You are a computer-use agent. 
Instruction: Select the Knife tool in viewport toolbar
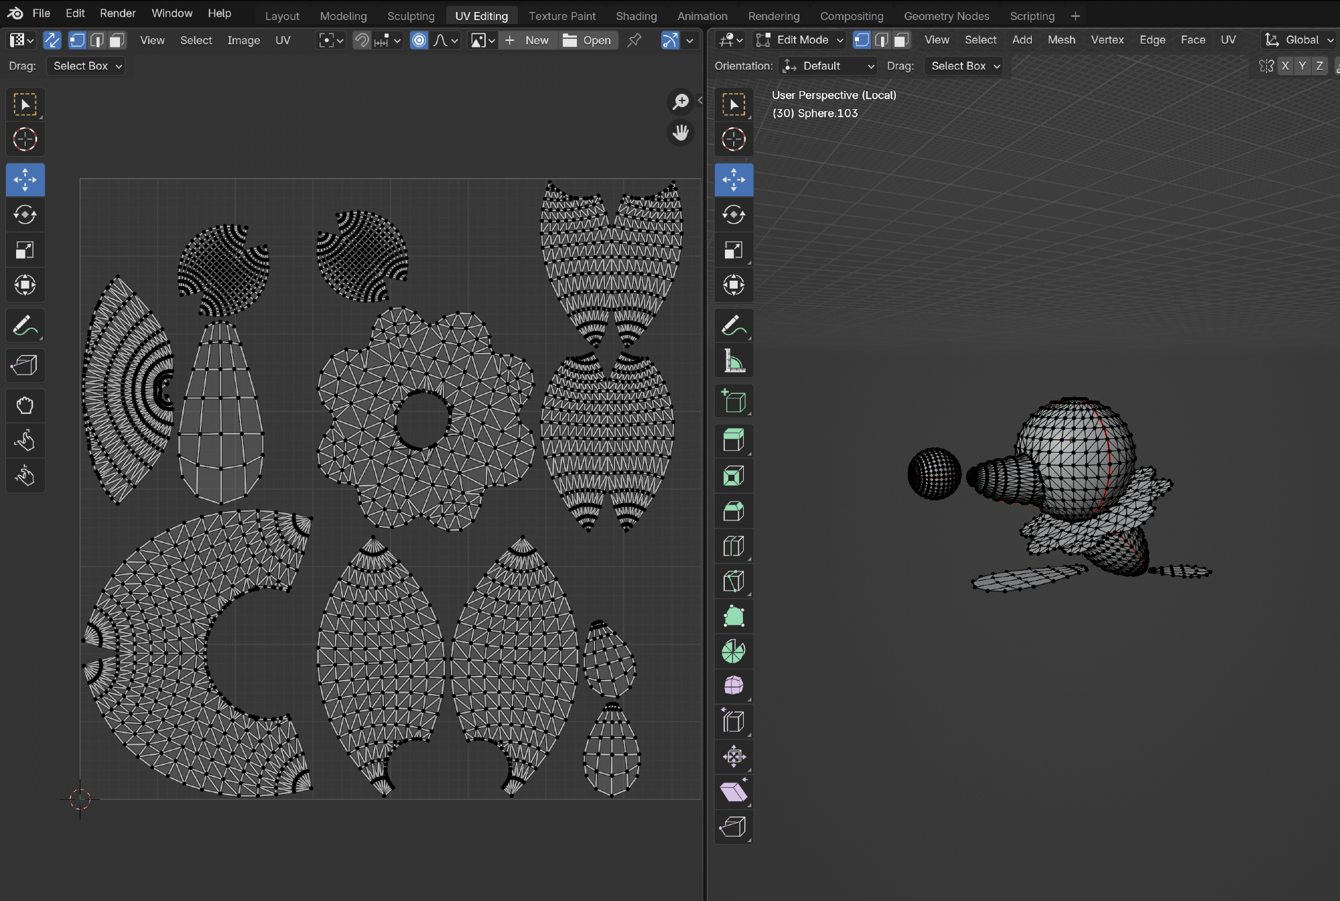[734, 581]
